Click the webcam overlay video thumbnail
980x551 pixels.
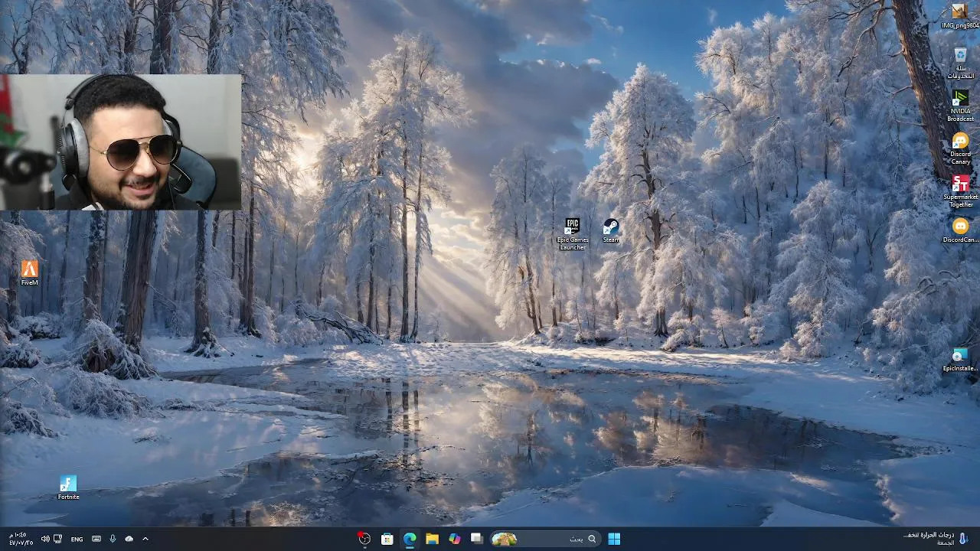pos(120,142)
